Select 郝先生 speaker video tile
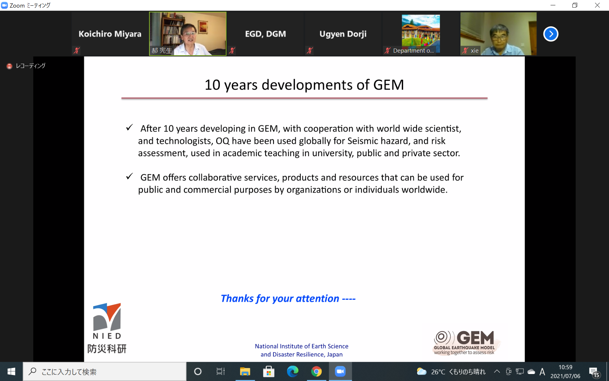609x381 pixels. [188, 34]
